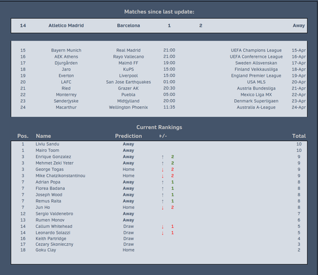Select 'Joseph Wood' ranking row
This screenshot has height=275, width=318.
[49, 195]
